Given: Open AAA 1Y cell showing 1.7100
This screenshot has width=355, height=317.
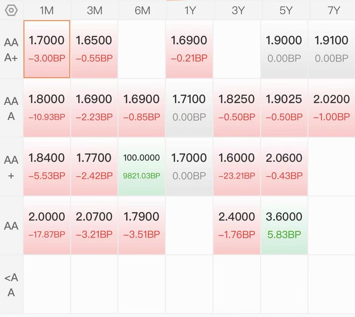Looking at the screenshot, I should (x=189, y=108).
